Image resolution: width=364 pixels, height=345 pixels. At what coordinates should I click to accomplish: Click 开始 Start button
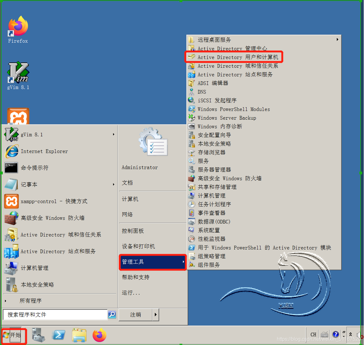coord(14,335)
